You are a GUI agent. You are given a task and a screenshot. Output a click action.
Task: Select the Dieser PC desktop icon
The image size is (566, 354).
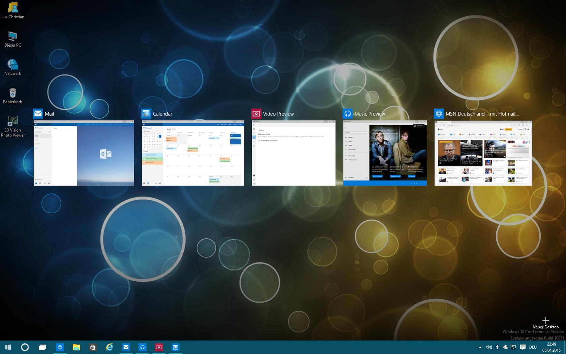13,39
